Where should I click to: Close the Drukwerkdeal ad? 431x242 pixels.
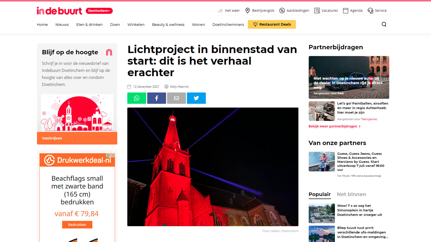pyautogui.click(x=113, y=155)
